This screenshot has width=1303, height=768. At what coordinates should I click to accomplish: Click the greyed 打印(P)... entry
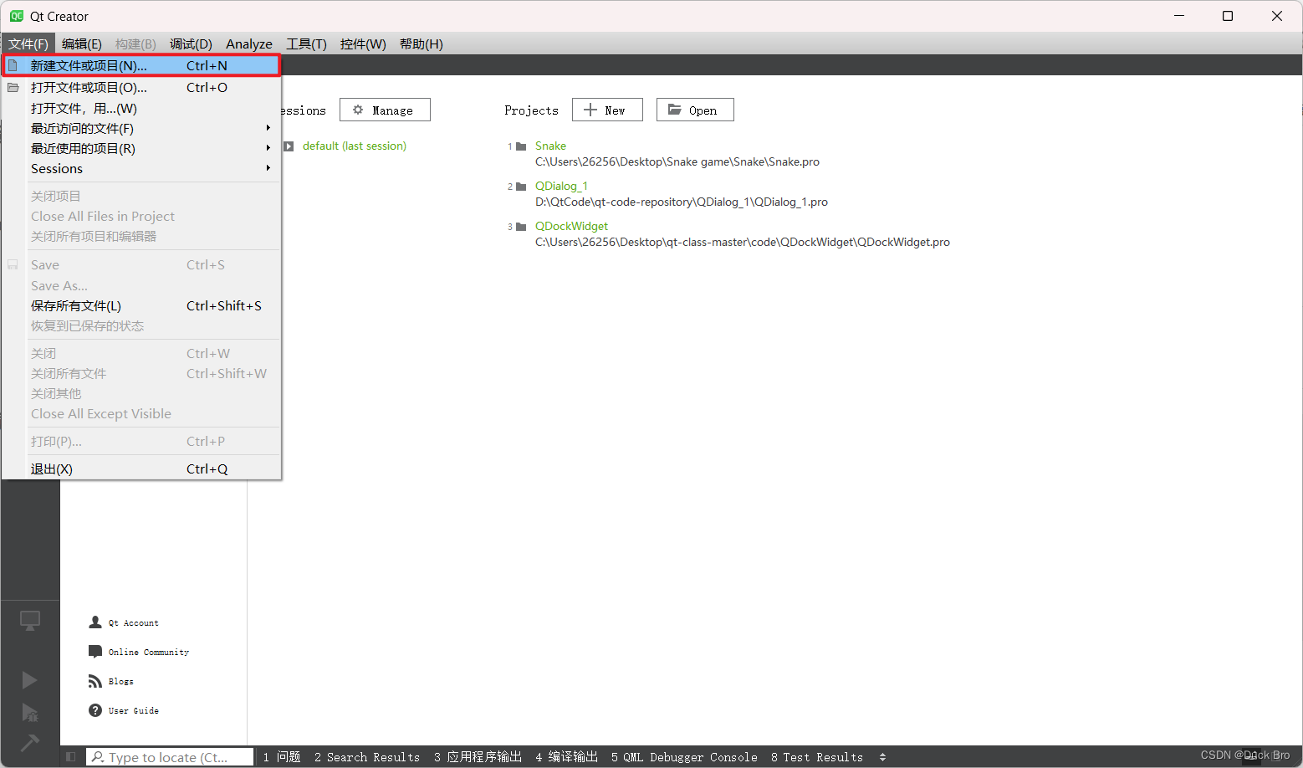[x=141, y=441]
